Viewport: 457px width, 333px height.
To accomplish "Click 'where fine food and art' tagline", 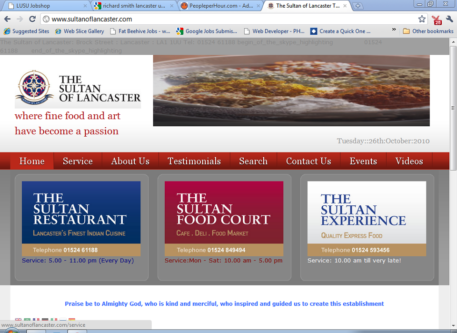I will tap(68, 116).
